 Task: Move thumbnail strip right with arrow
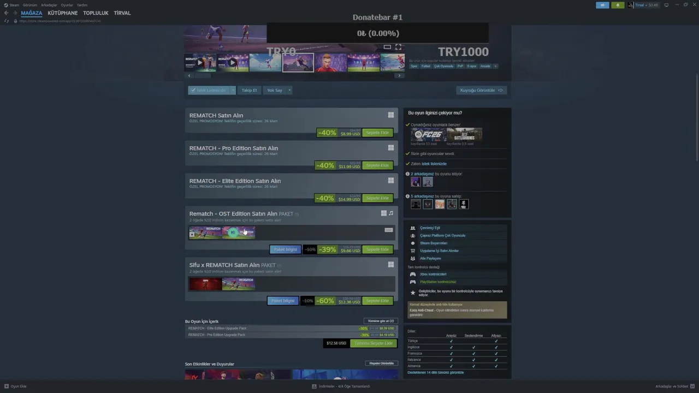[399, 76]
